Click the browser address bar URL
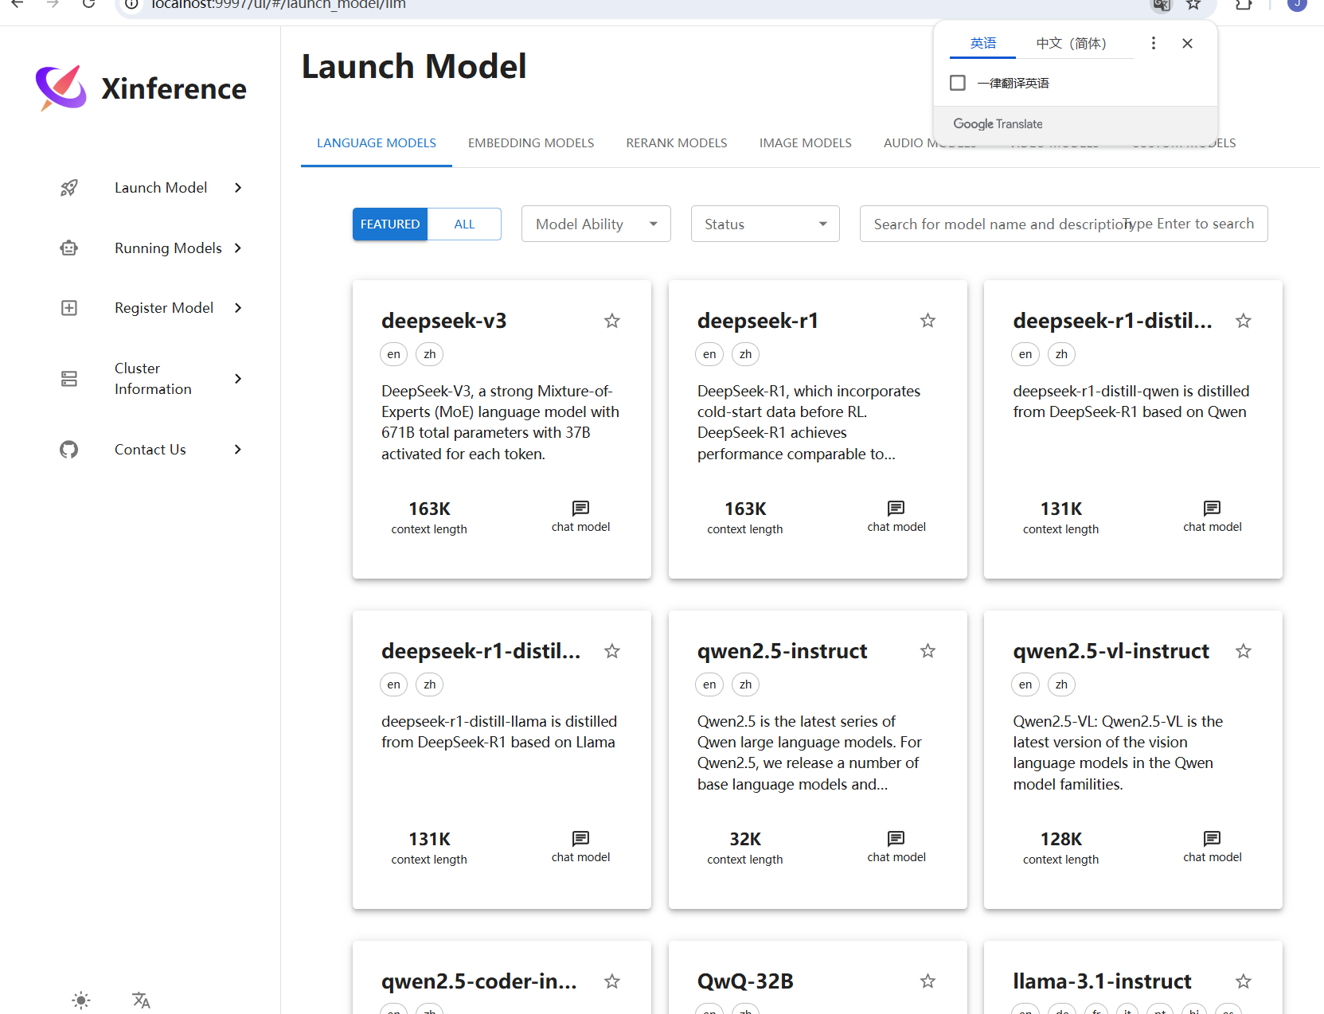Screen dimensions: 1324x1014 coord(279,5)
